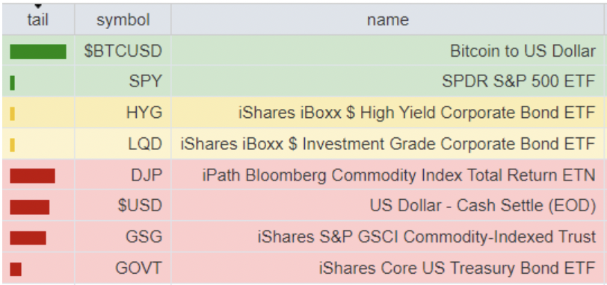Open the HYG symbol cell
The height and width of the screenshot is (285, 607).
[123, 113]
